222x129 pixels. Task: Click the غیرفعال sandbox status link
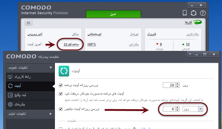[x=134, y=34]
